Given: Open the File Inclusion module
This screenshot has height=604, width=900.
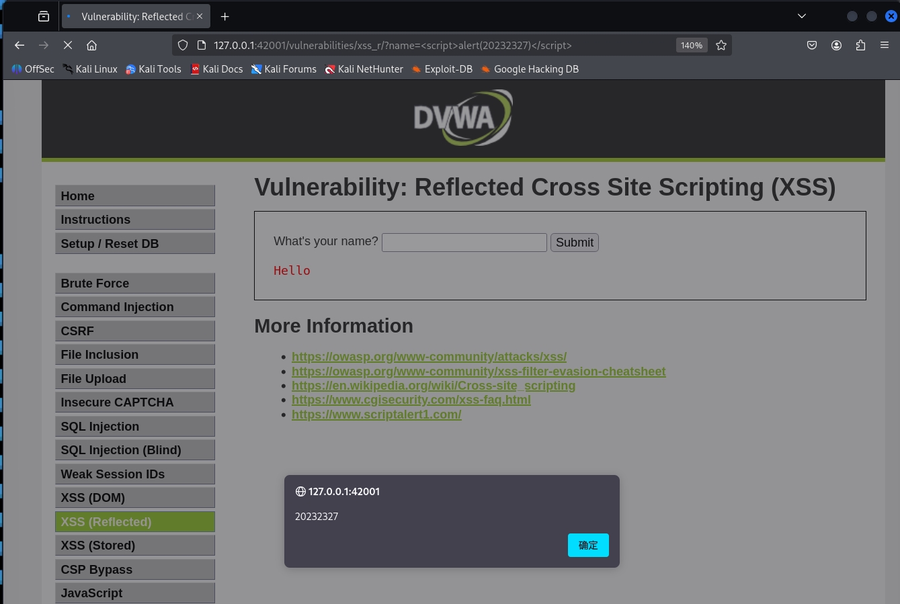Looking at the screenshot, I should click(x=135, y=355).
